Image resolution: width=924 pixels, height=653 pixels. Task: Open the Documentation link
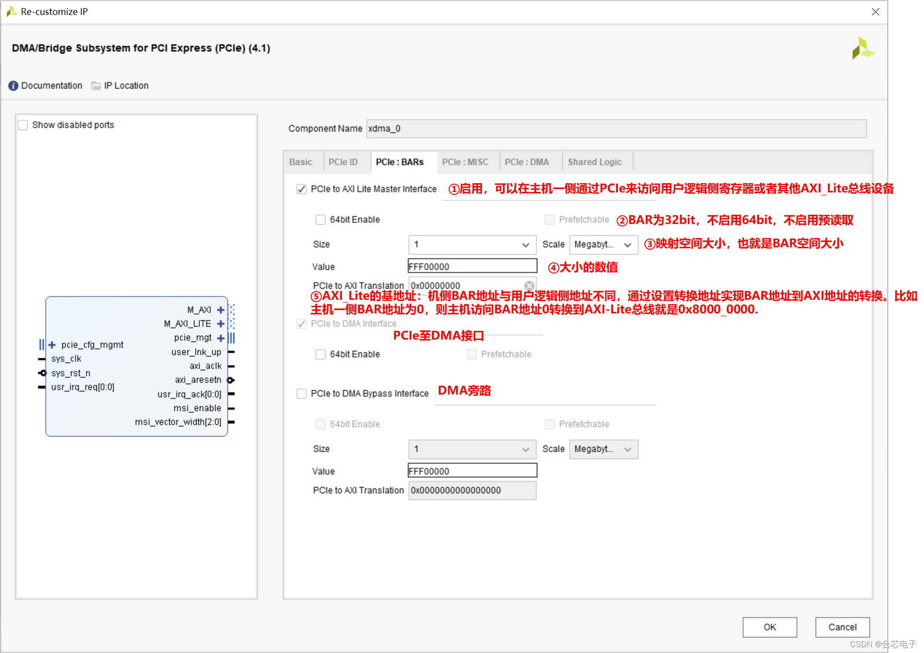[x=51, y=86]
